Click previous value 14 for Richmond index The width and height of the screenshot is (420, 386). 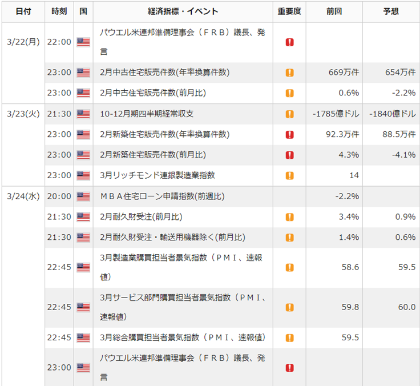pyautogui.click(x=354, y=175)
